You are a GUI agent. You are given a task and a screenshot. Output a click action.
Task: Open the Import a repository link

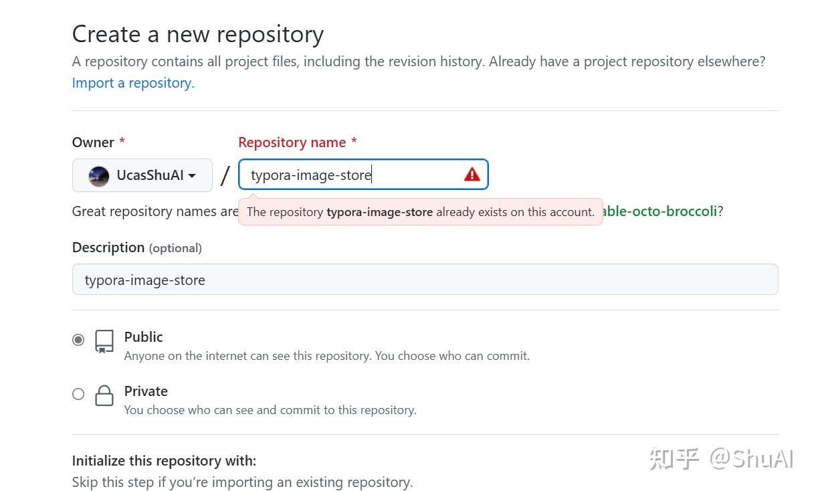click(132, 82)
